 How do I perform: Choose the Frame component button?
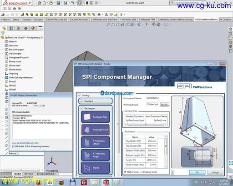coord(96,168)
